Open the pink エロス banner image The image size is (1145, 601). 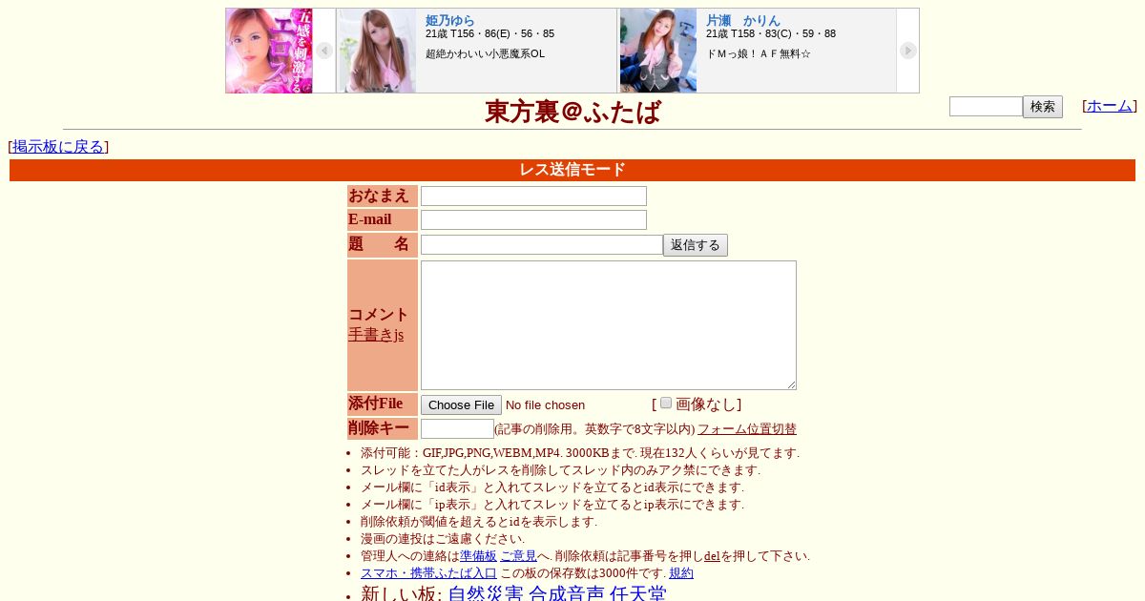(269, 51)
